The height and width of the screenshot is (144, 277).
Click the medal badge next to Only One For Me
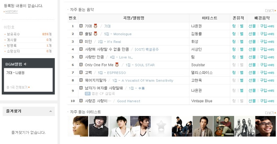coord(117,65)
